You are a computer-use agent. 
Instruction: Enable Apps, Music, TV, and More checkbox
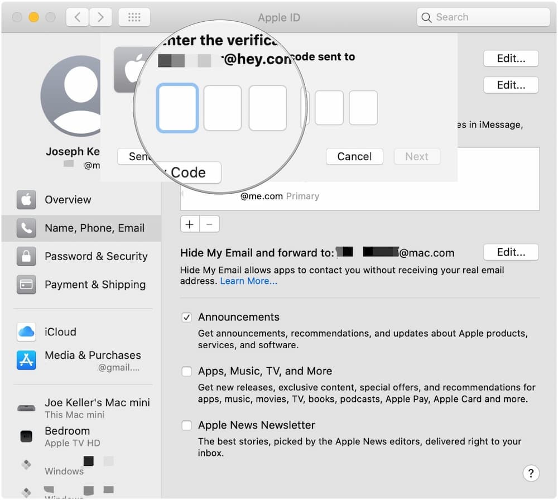(187, 372)
